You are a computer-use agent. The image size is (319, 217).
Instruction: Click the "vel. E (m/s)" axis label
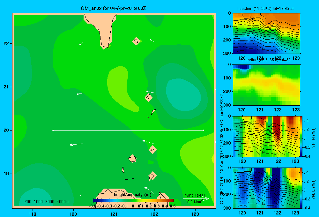tap(313, 189)
